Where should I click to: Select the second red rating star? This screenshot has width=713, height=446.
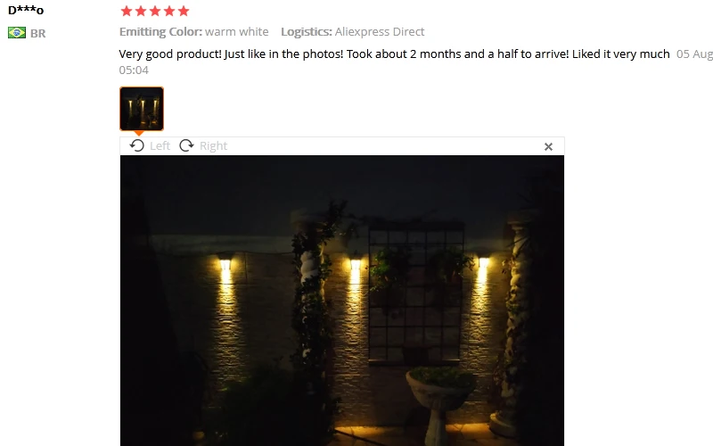coord(141,11)
